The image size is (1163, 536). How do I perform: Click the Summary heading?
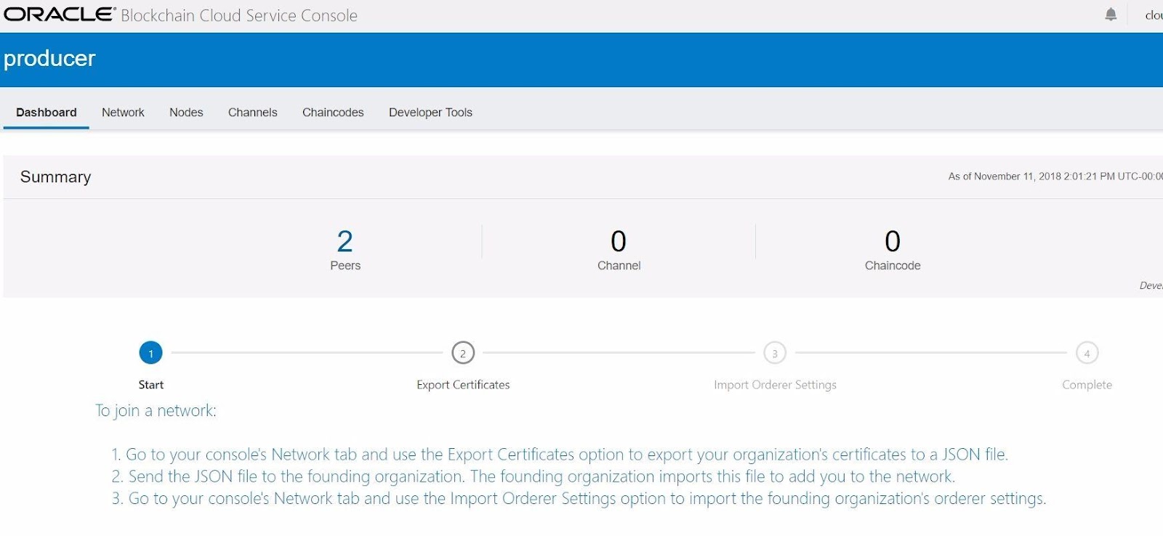[x=55, y=177]
